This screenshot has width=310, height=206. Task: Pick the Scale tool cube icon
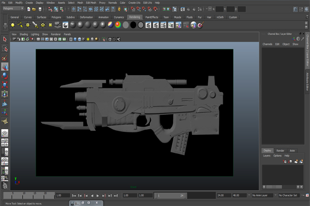click(x=5, y=85)
